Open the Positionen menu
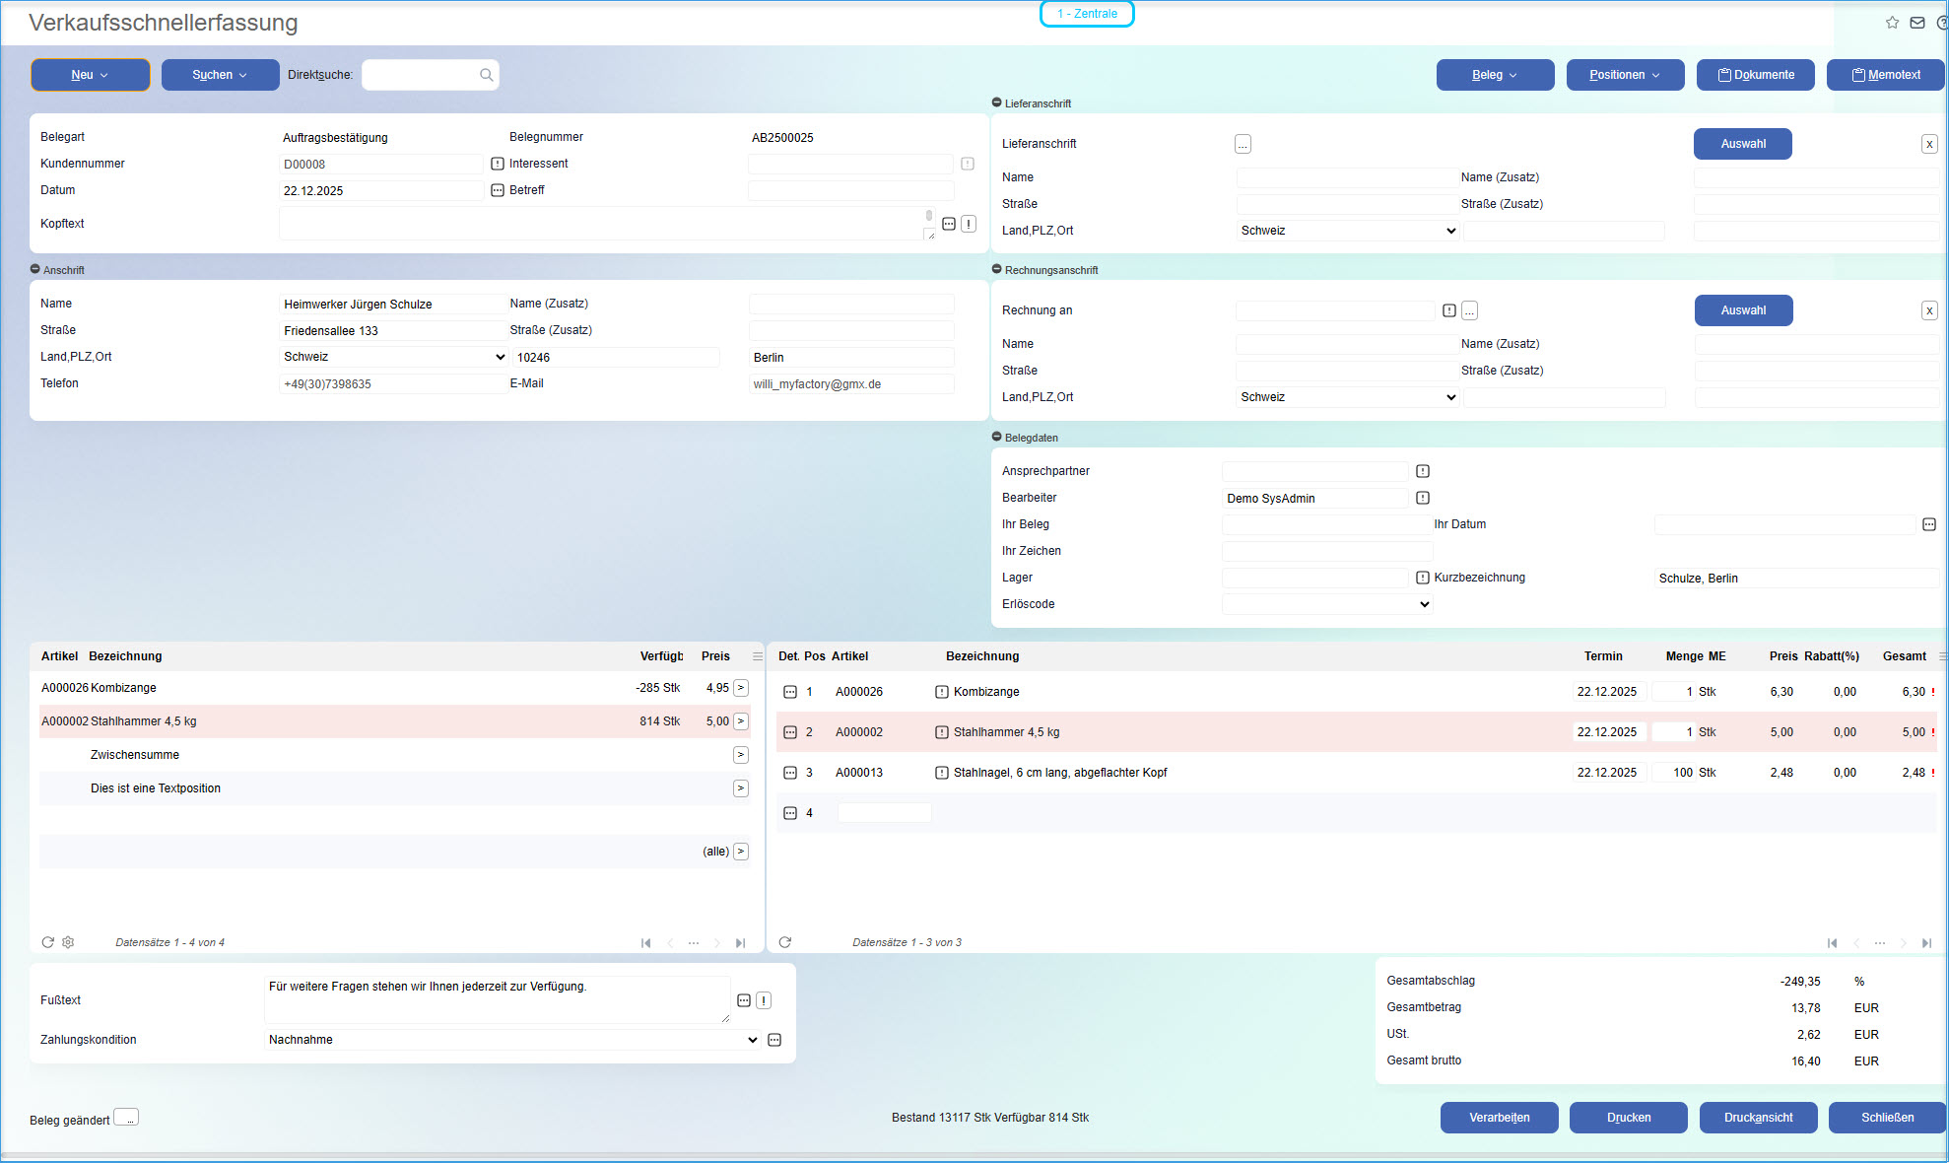Image resolution: width=1949 pixels, height=1163 pixels. 1625,75
